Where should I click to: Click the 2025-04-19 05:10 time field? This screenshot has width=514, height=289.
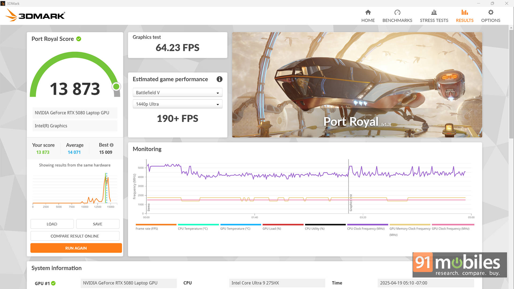coord(425,283)
